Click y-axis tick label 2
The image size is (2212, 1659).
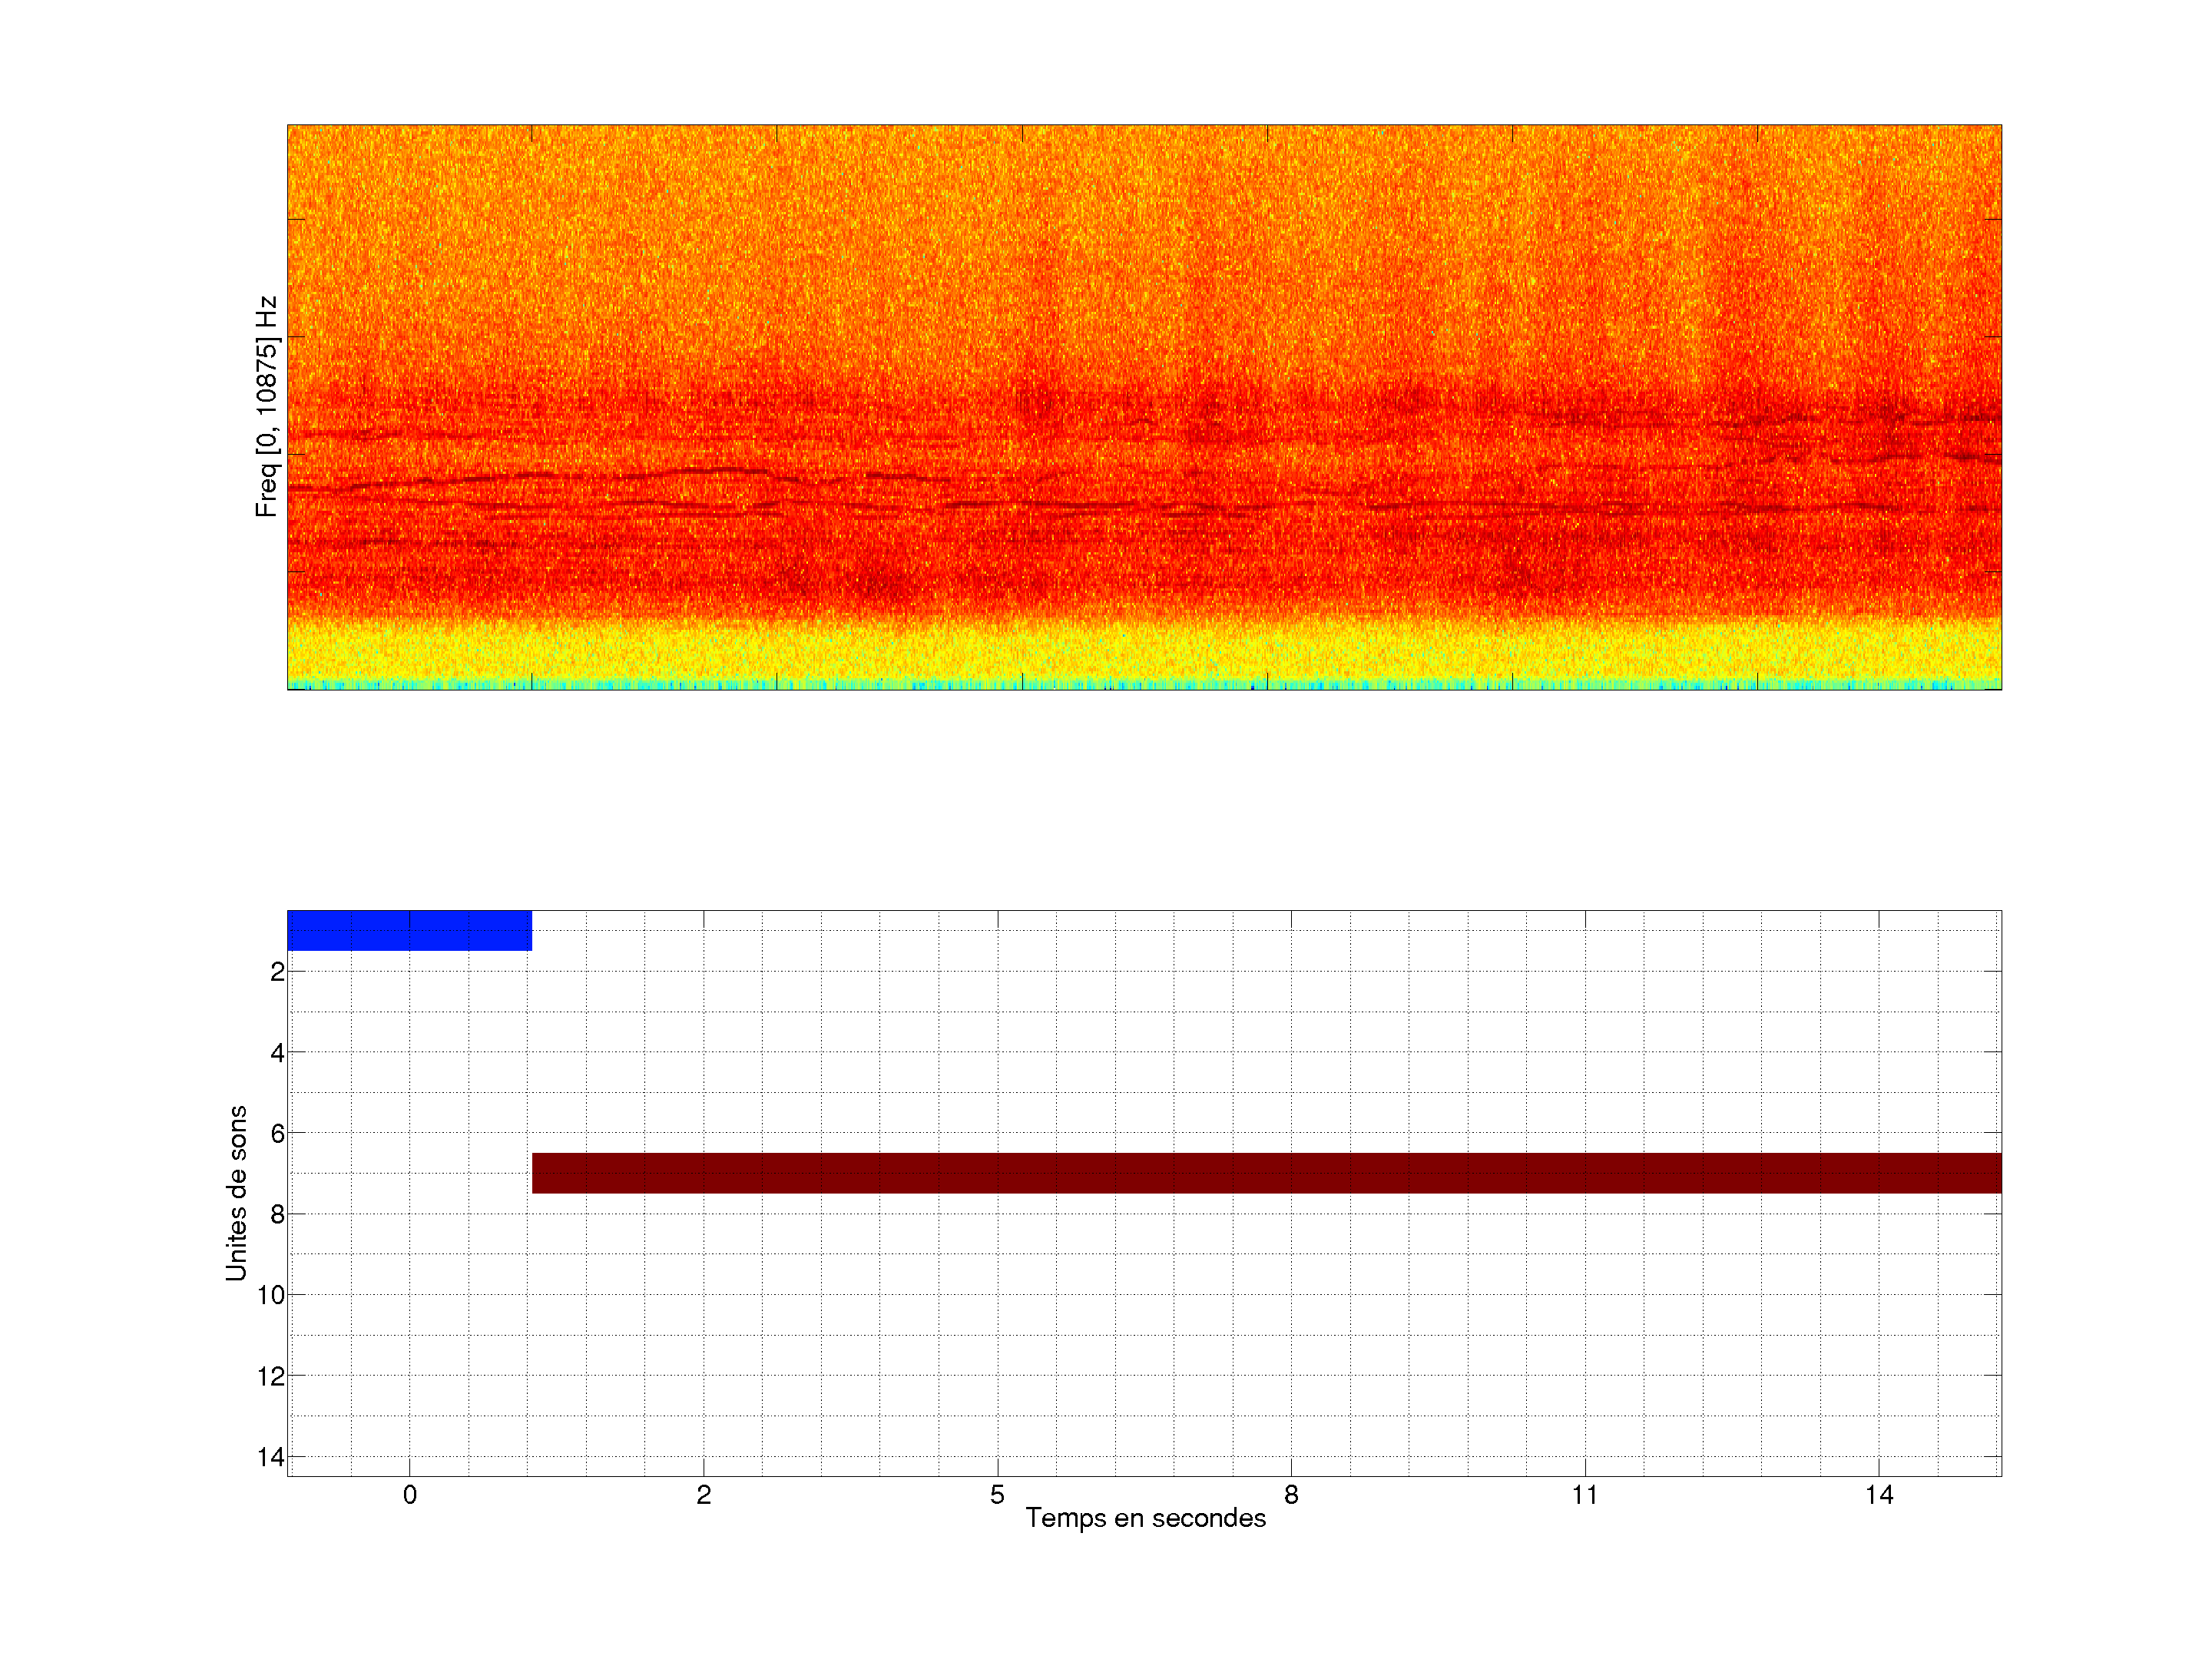pos(277,972)
